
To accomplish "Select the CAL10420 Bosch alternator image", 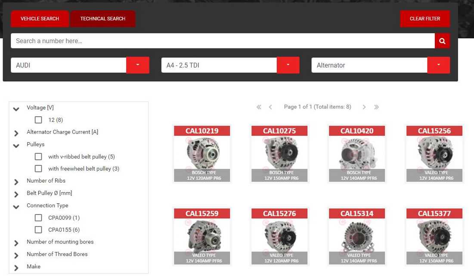I will pos(357,153).
